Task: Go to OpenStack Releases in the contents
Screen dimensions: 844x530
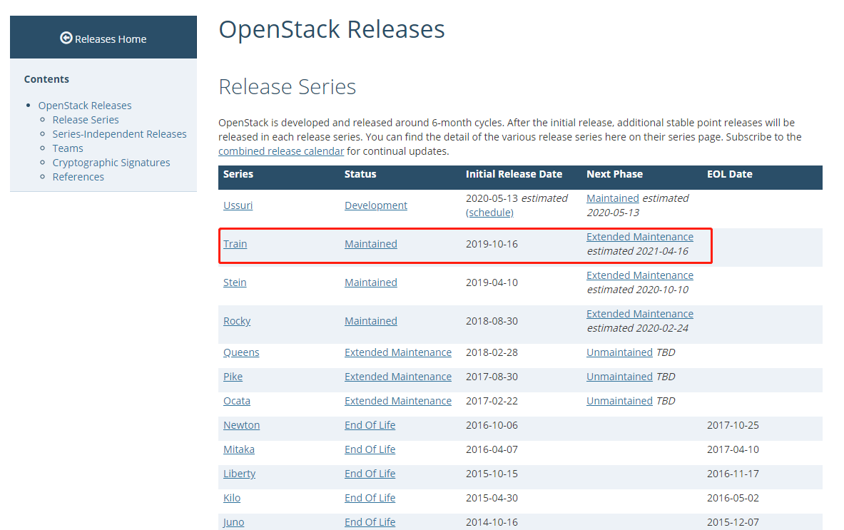Action: pos(84,106)
